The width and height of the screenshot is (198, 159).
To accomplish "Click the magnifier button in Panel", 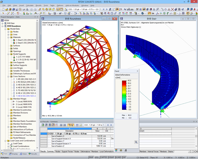I will pos(136,142).
